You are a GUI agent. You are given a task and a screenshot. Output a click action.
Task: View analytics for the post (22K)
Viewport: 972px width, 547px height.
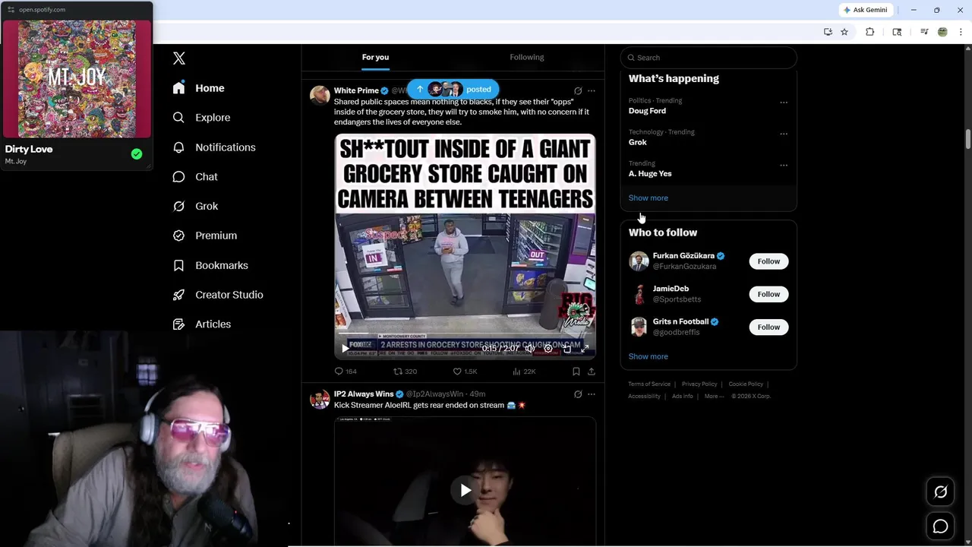coord(524,372)
